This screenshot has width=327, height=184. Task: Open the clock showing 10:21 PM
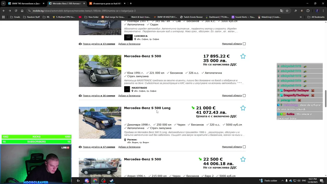[313, 181]
